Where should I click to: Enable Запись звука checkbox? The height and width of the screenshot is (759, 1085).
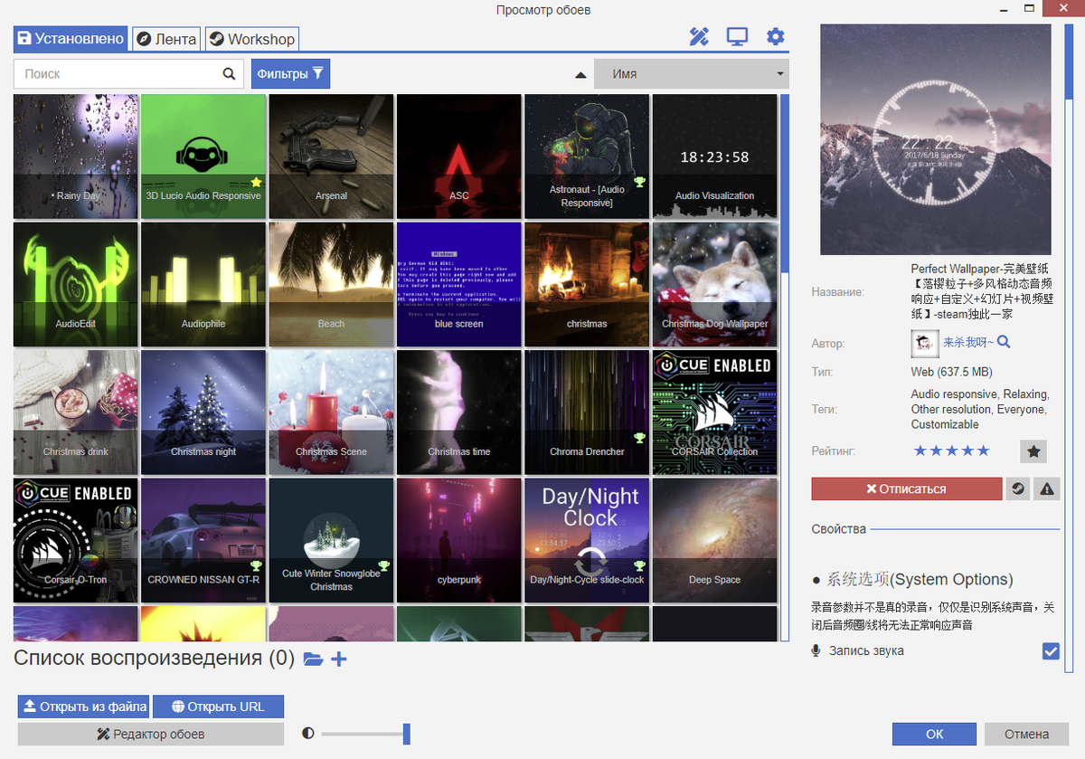click(1051, 651)
